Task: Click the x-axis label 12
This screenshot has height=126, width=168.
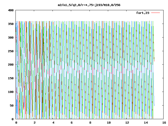Action: click(127, 123)
